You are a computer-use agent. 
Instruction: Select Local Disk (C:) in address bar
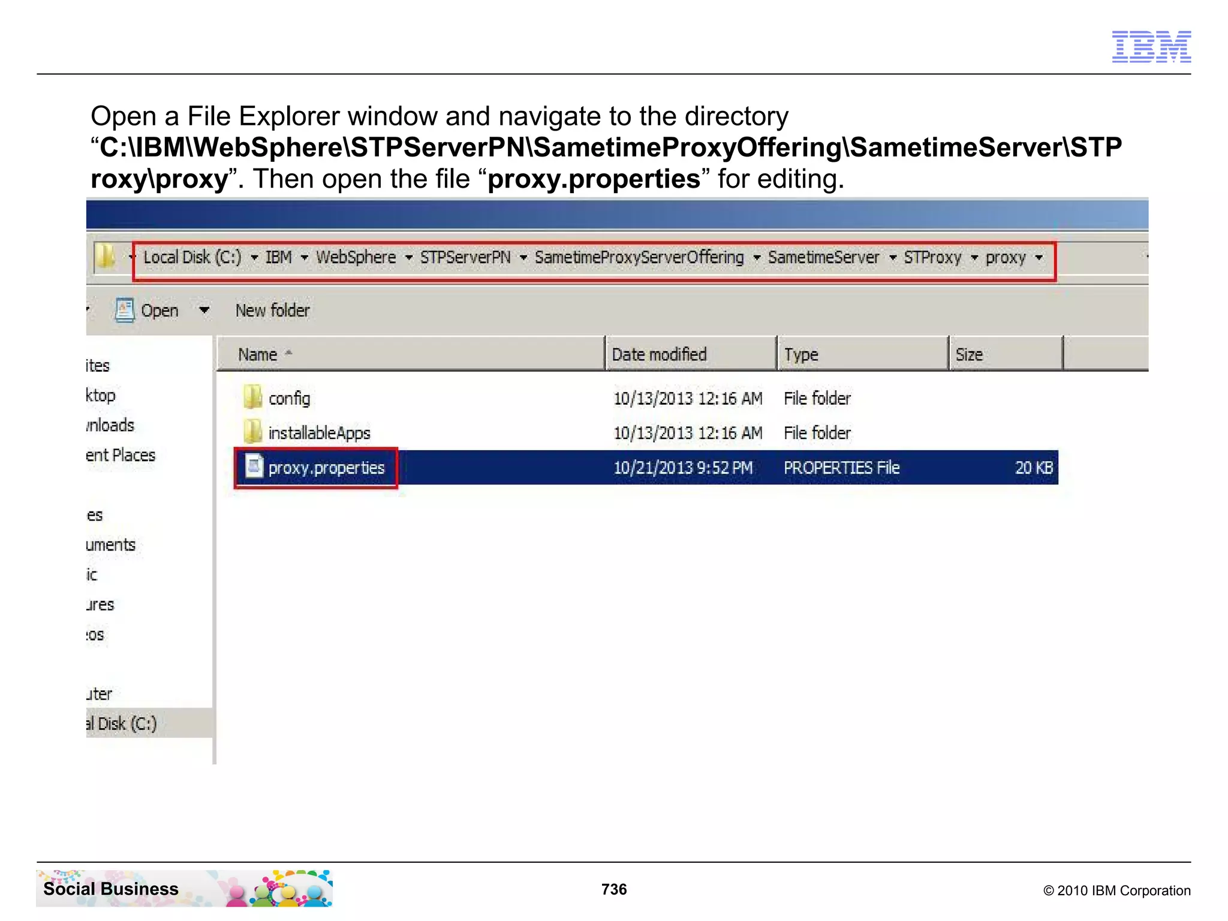(x=192, y=257)
